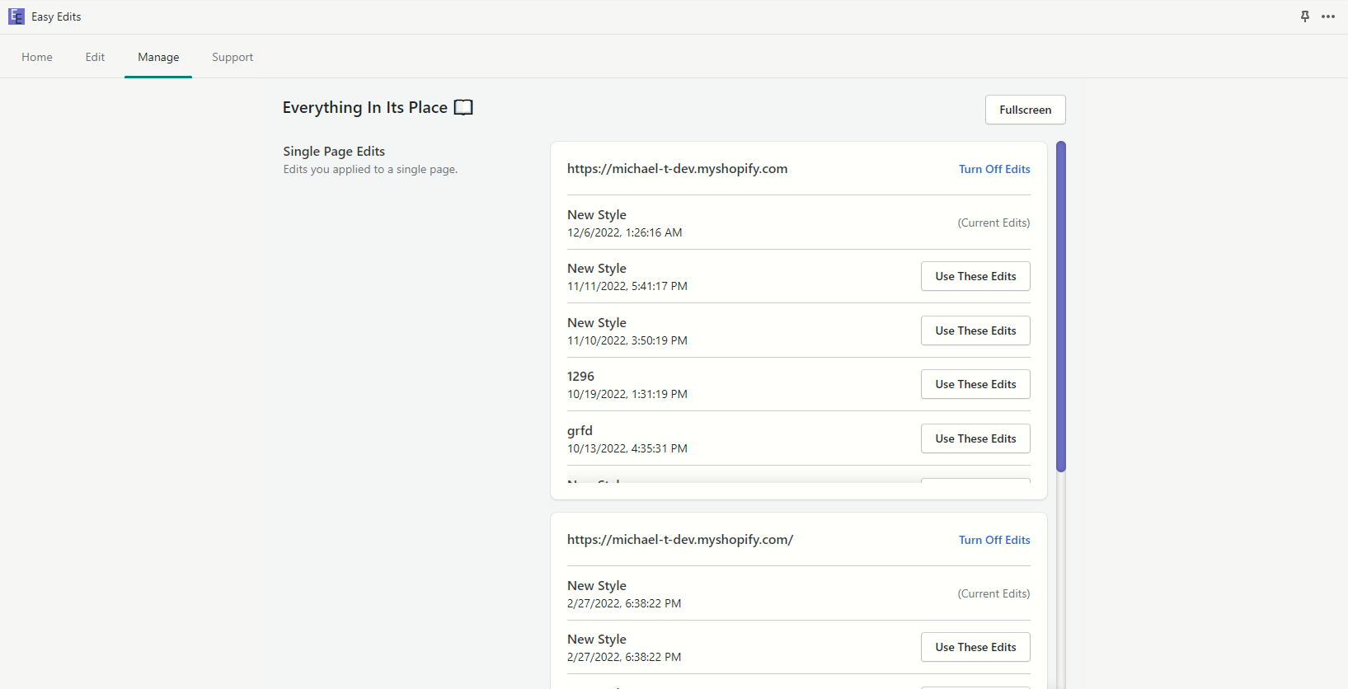Apply the 1296 edits version

(975, 384)
